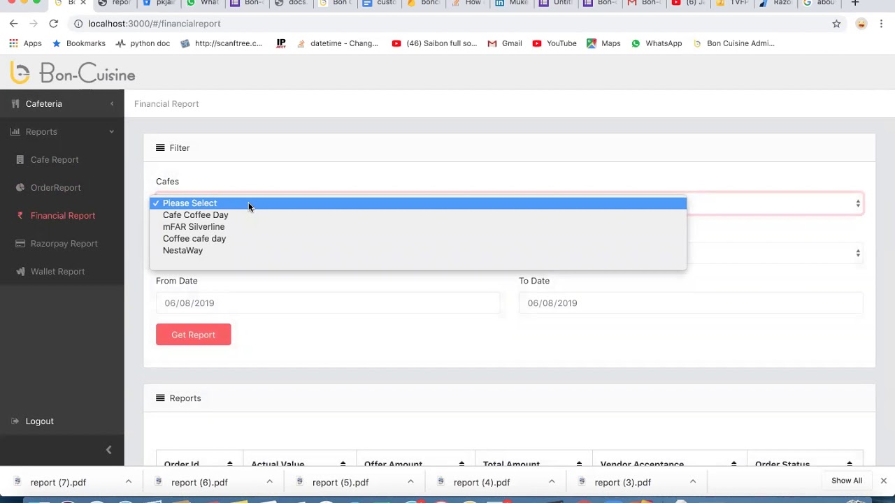This screenshot has height=503, width=895.
Task: Open the Bon-Cuisine logo
Action: click(73, 73)
